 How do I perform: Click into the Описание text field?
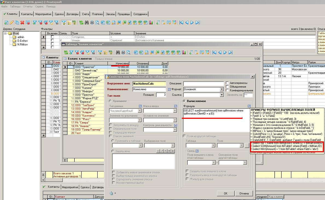click(203, 84)
